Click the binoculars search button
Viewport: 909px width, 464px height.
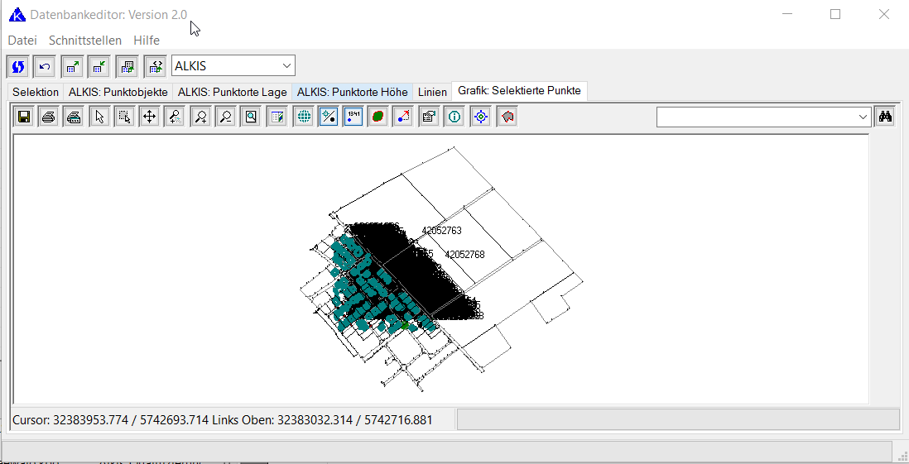[885, 117]
